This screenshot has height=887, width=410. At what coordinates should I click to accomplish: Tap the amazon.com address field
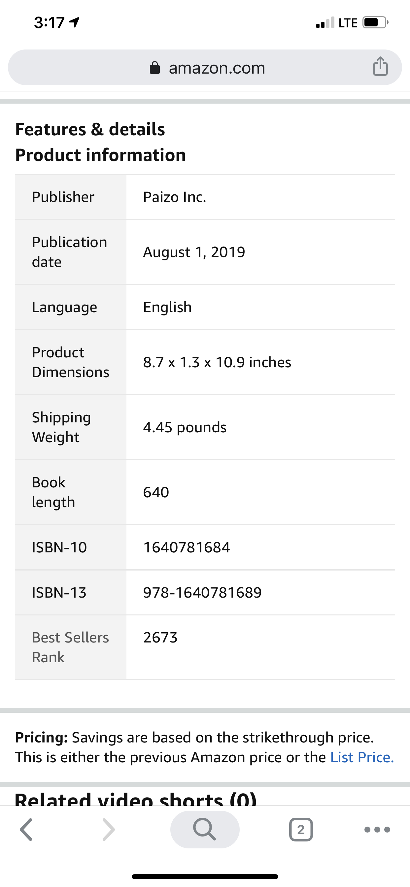[x=205, y=68]
